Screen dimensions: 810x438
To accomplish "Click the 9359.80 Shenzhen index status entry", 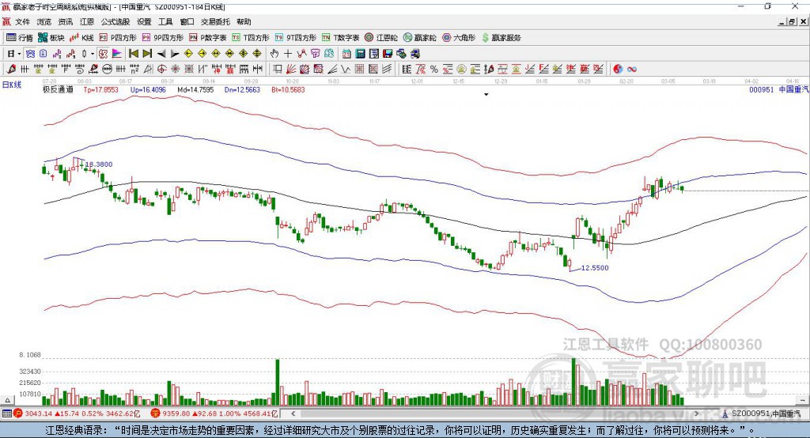I will tap(214, 413).
